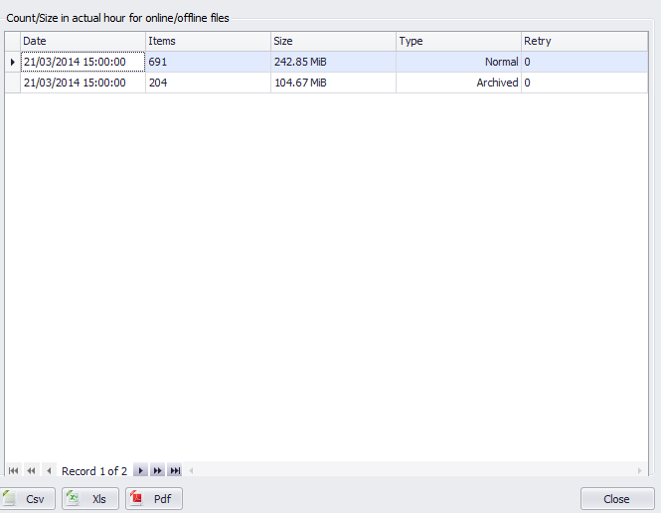The image size is (661, 513).
Task: Select the 242.85 MiB size cell
Action: [x=333, y=62]
